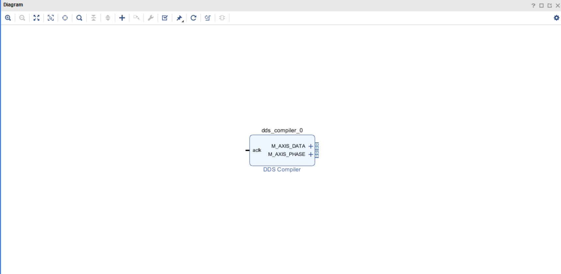
Task: Select the M_AXIS_DATA port connector
Action: 317,146
